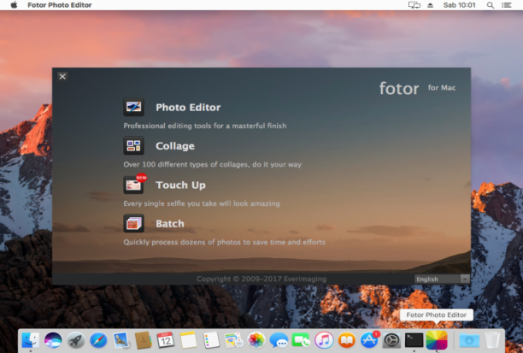523x353 pixels.
Task: Launch iTunes music icon
Action: pos(324,340)
